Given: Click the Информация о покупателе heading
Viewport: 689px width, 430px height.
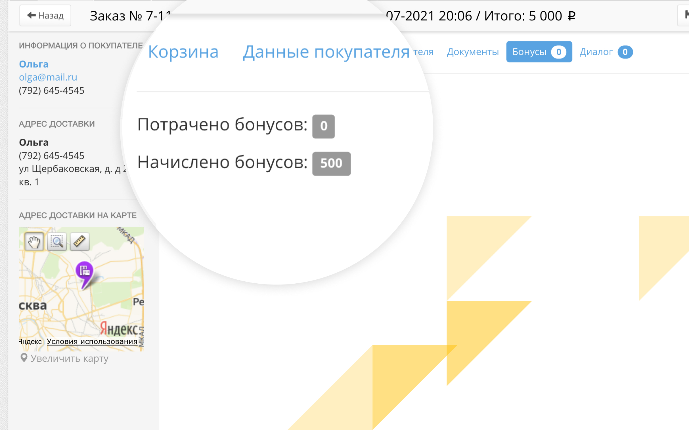Looking at the screenshot, I should [x=81, y=45].
